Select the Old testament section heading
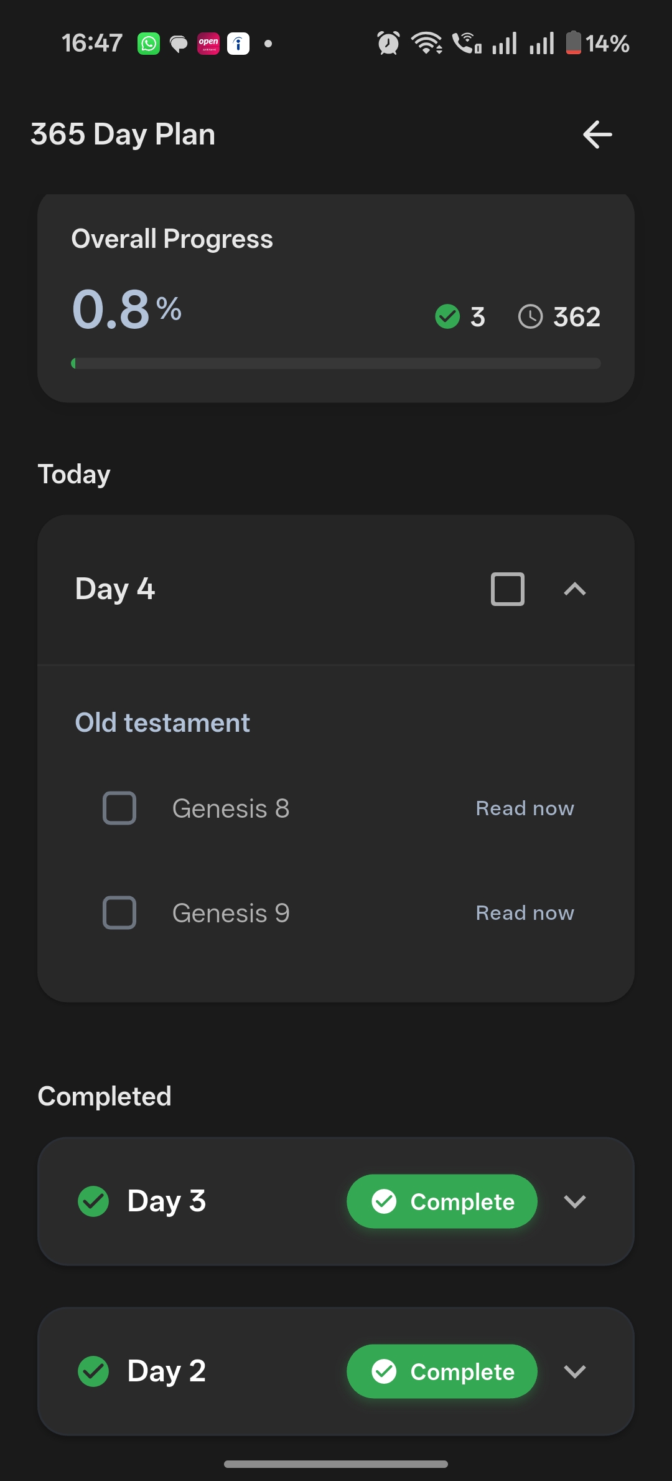The height and width of the screenshot is (1481, 672). 162,722
